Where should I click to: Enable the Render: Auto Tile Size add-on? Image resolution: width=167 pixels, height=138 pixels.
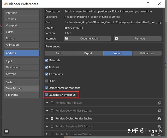point(52,103)
